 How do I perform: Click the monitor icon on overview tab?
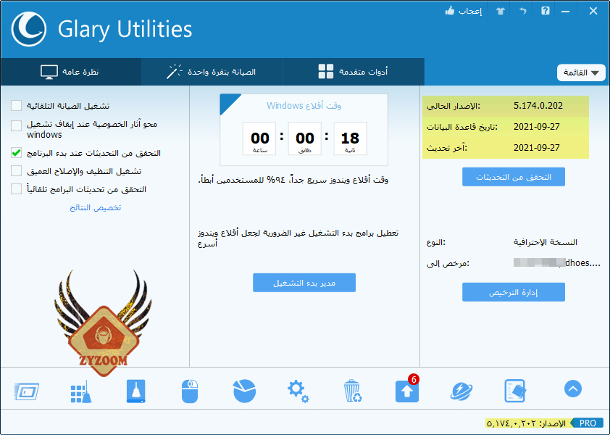(x=49, y=72)
